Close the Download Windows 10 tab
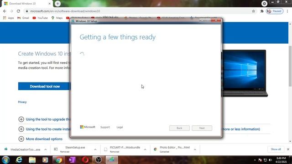This screenshot has height=164, width=292. pyautogui.click(x=50, y=4)
